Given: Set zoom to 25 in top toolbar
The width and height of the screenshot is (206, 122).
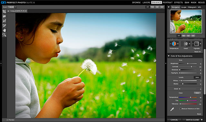Looking at the screenshot, I should (162, 7).
